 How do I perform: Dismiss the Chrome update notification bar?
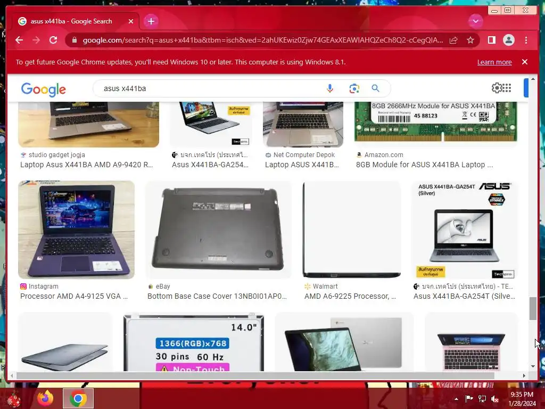pos(525,62)
